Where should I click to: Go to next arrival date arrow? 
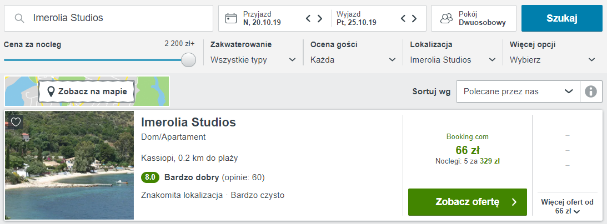coord(320,18)
